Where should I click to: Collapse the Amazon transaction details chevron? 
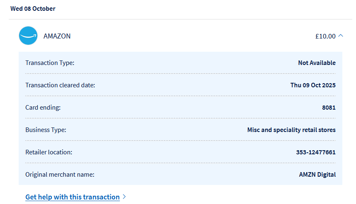pos(341,36)
